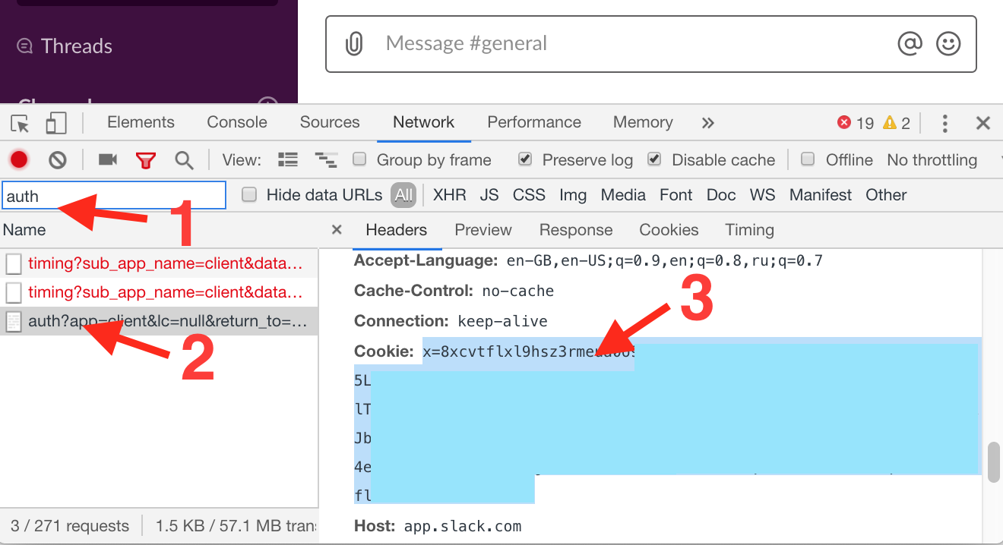Viewport: 1003px width, 545px height.
Task: Toggle the red filter funnel icon
Action: (146, 160)
